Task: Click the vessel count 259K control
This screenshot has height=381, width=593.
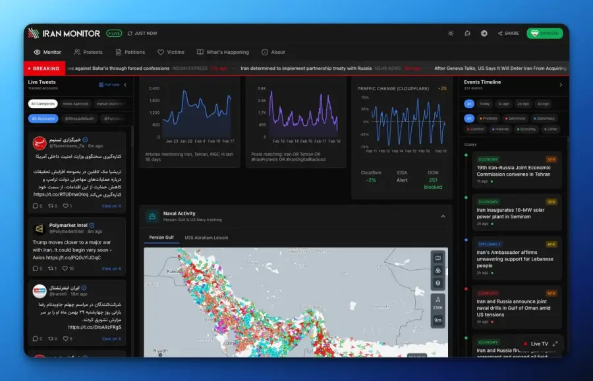Action: [x=438, y=303]
